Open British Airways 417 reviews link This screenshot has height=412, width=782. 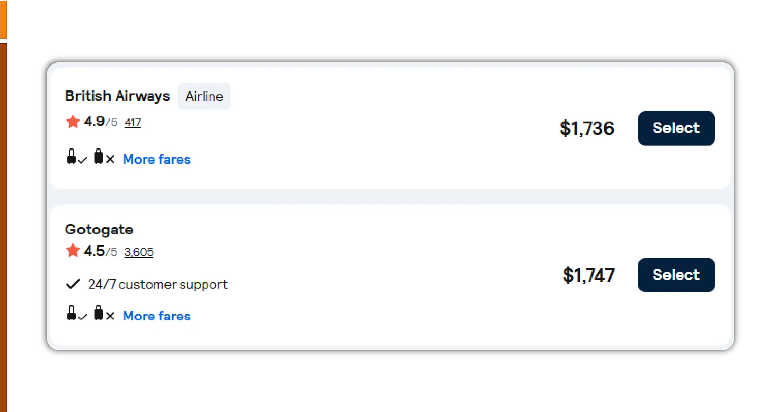coord(133,122)
